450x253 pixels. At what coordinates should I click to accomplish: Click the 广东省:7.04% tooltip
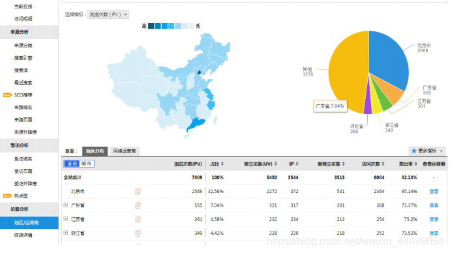tap(330, 106)
